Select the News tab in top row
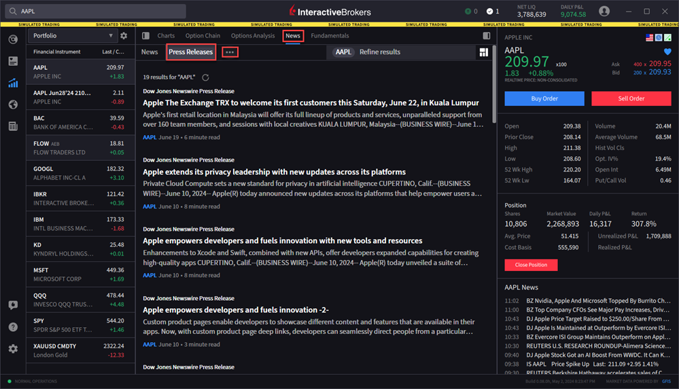The height and width of the screenshot is (389, 679). click(293, 36)
